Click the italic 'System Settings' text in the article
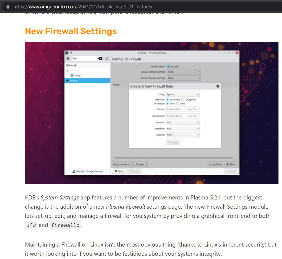 tap(60, 198)
